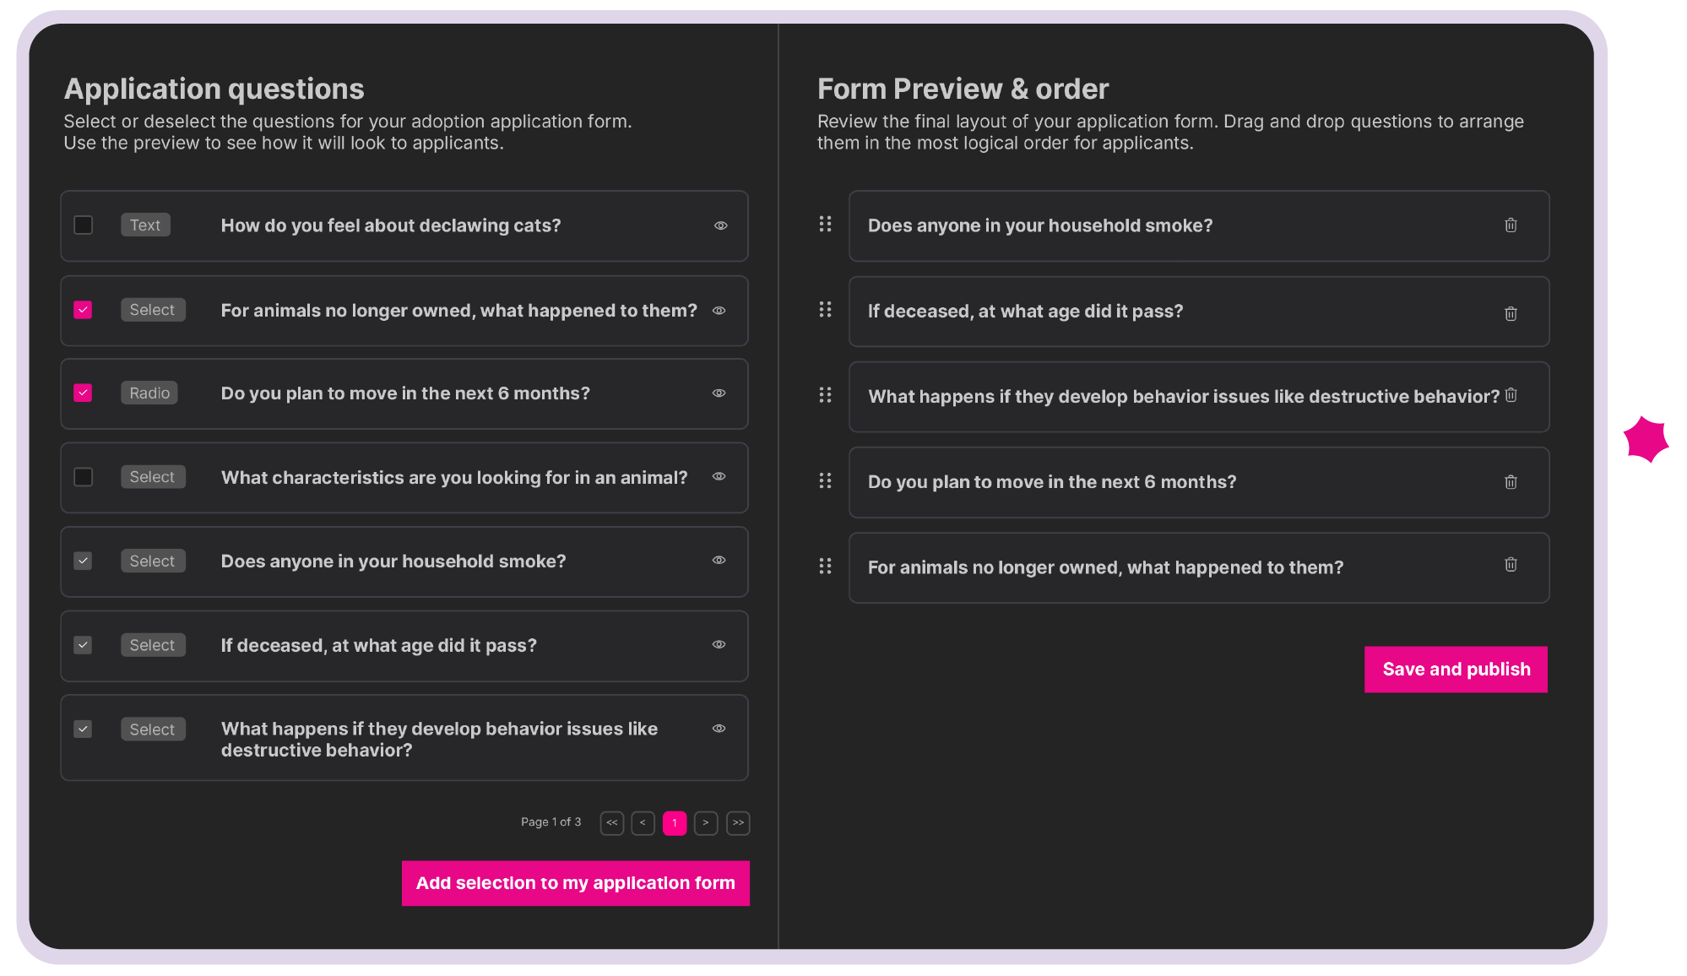
Task: Click the 'If deceased, at what age' preview card
Action: (x=1182, y=312)
